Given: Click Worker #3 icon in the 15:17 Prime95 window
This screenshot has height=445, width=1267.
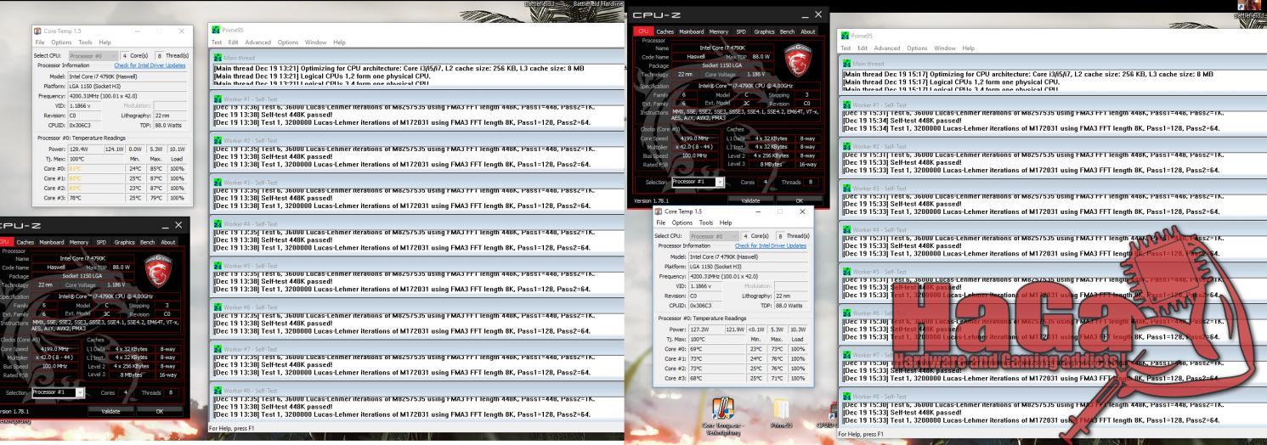Looking at the screenshot, I should 846,188.
